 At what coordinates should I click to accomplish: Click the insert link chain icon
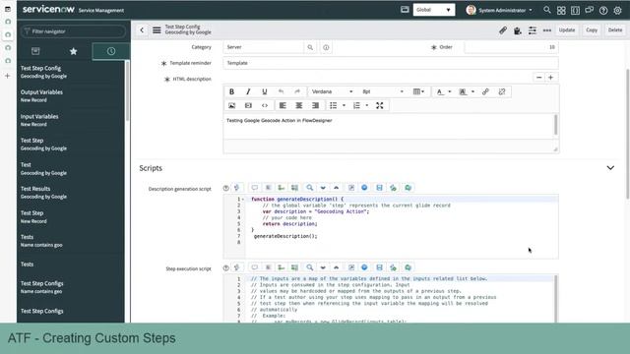[485, 91]
